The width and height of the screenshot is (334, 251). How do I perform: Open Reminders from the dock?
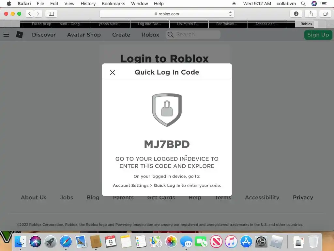tap(141, 242)
